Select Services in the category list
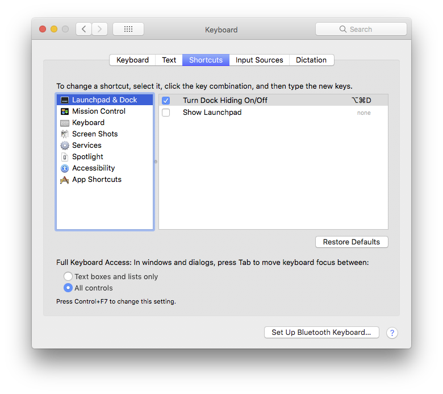 coord(105,146)
